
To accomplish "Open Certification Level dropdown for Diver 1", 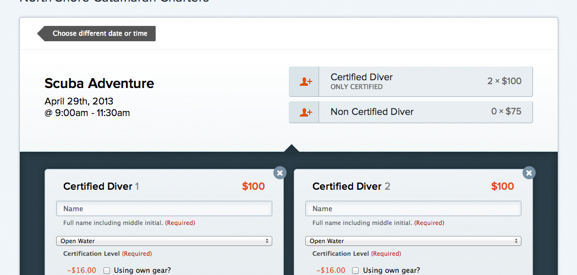I will 164,241.
